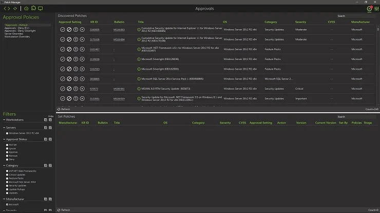Click first filter icon beside Workstations header
The image size is (380, 213).
tap(46, 120)
